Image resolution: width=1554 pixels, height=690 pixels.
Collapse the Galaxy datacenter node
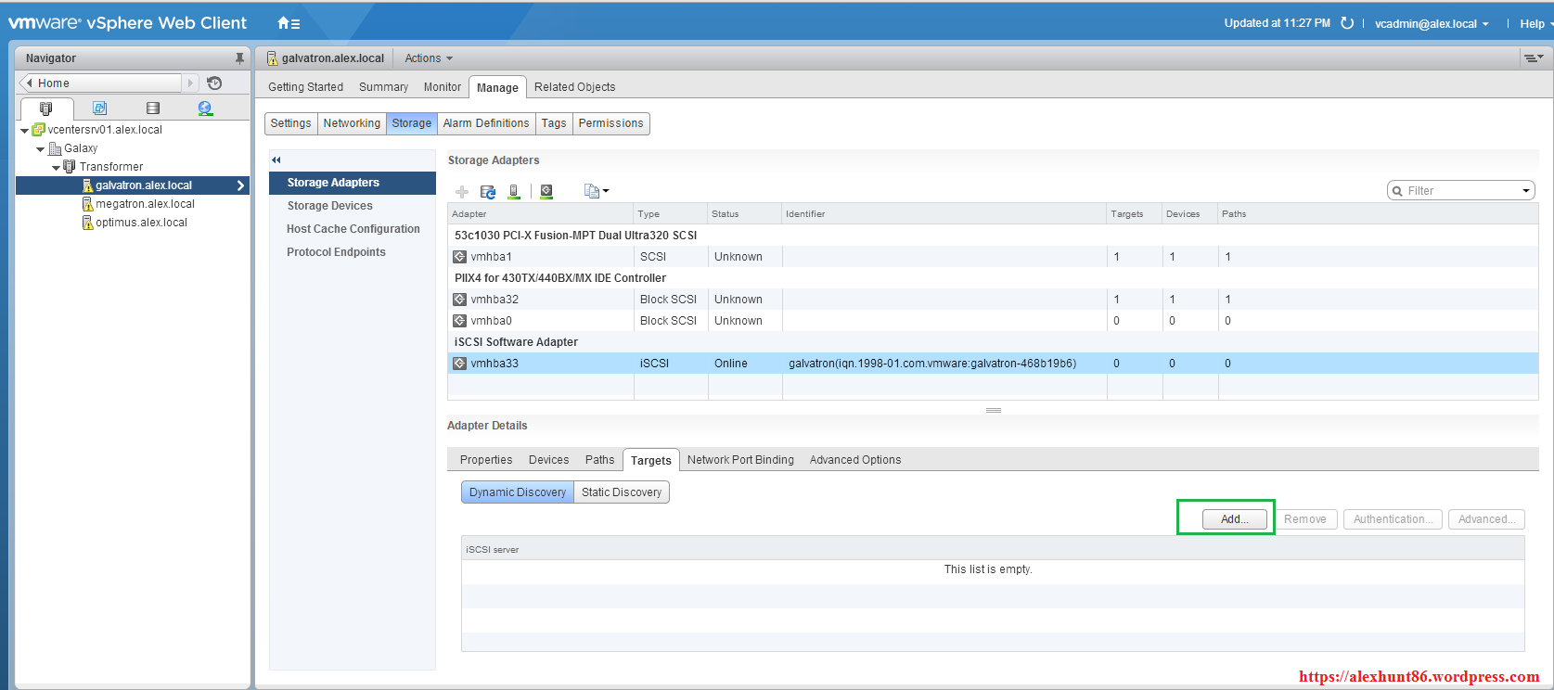[41, 149]
